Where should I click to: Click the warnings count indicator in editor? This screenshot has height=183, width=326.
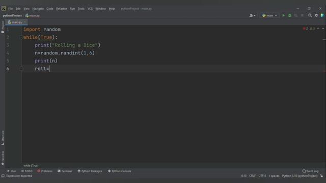[x=312, y=28]
